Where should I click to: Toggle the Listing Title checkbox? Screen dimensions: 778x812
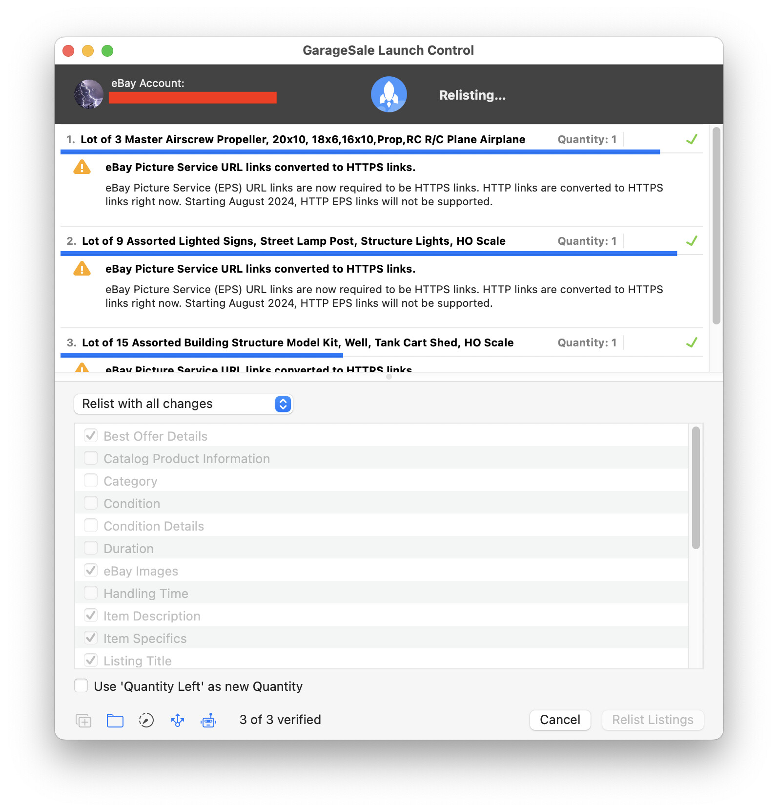pos(91,660)
